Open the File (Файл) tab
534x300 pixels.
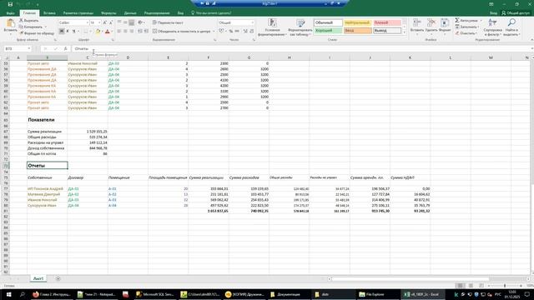tap(11, 13)
